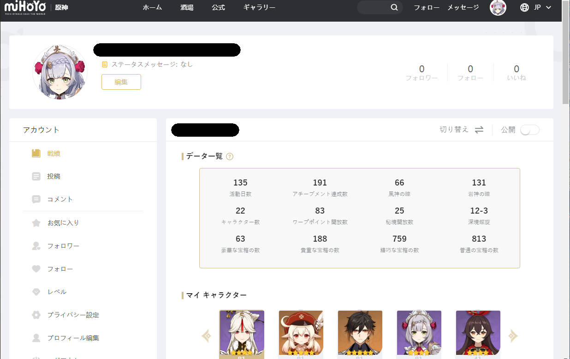Open the miHoYo logo home link

(25, 8)
